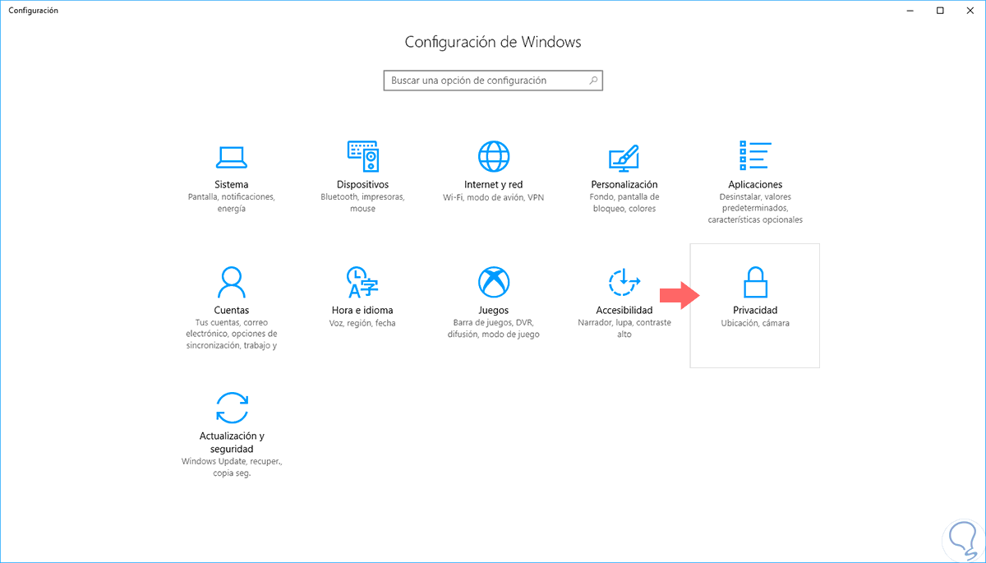Click 'Narrador, lupa, contraste alto' text
This screenshot has height=563, width=986.
coord(624,329)
